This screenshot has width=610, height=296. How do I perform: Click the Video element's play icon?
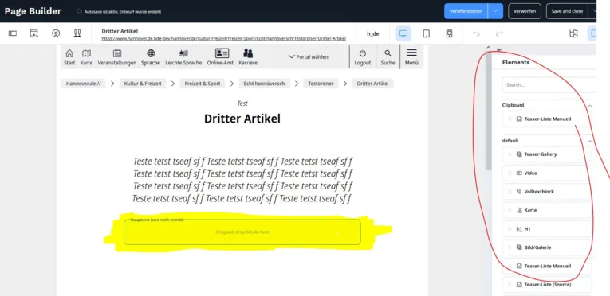click(519, 173)
